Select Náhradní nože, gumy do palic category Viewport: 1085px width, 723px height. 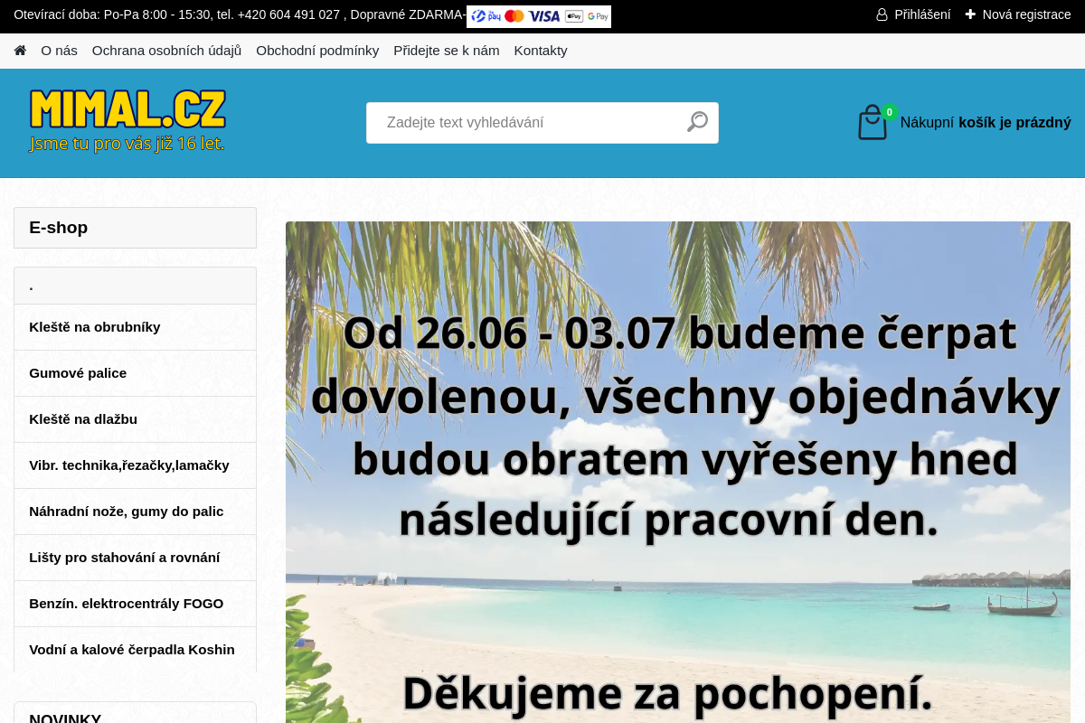(136, 512)
